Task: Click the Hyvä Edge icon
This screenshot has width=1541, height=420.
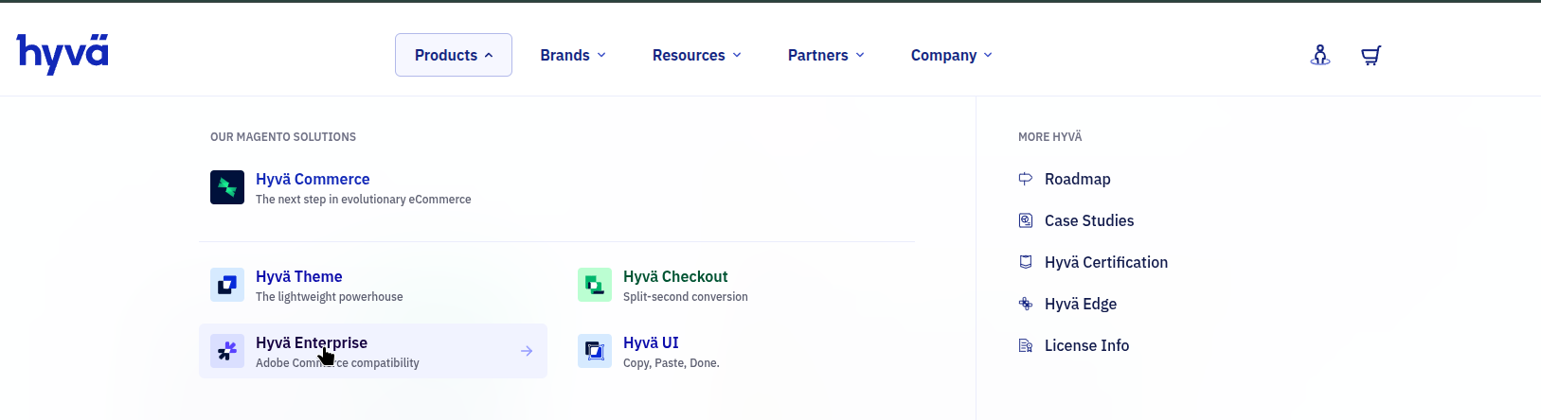Action: 1025,304
